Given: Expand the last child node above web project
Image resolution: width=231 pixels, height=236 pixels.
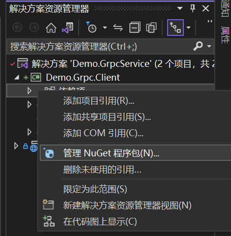Looking at the screenshot, I should coord(29,132).
